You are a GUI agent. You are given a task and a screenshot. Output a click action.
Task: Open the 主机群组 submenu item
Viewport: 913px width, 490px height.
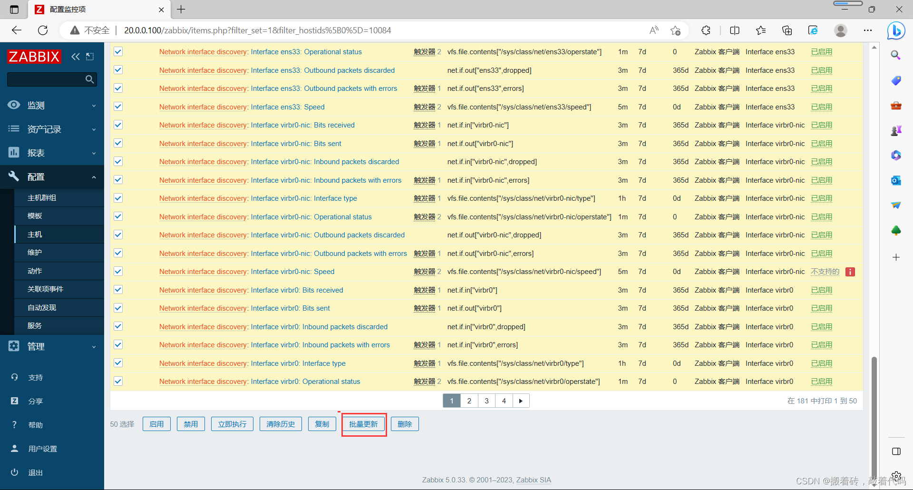click(x=59, y=197)
